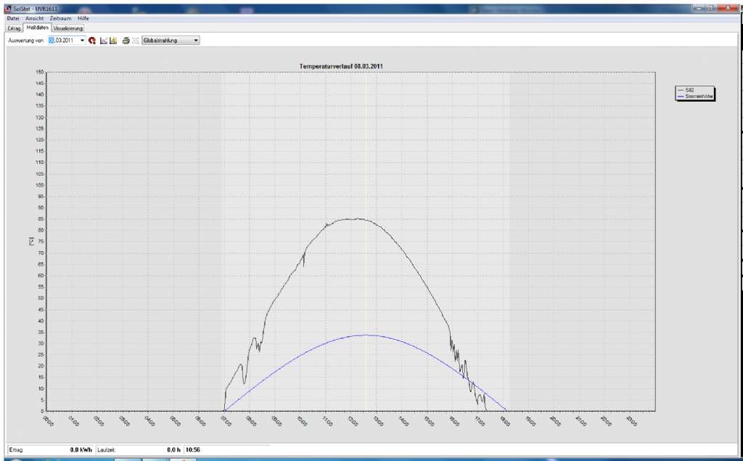Click the yellow bar chart icon
The image size is (743, 461).
[113, 41]
